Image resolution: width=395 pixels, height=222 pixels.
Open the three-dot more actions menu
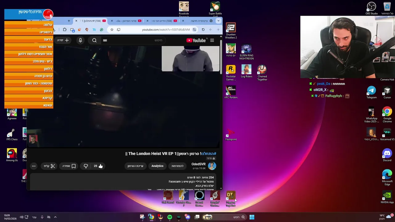coord(34,166)
